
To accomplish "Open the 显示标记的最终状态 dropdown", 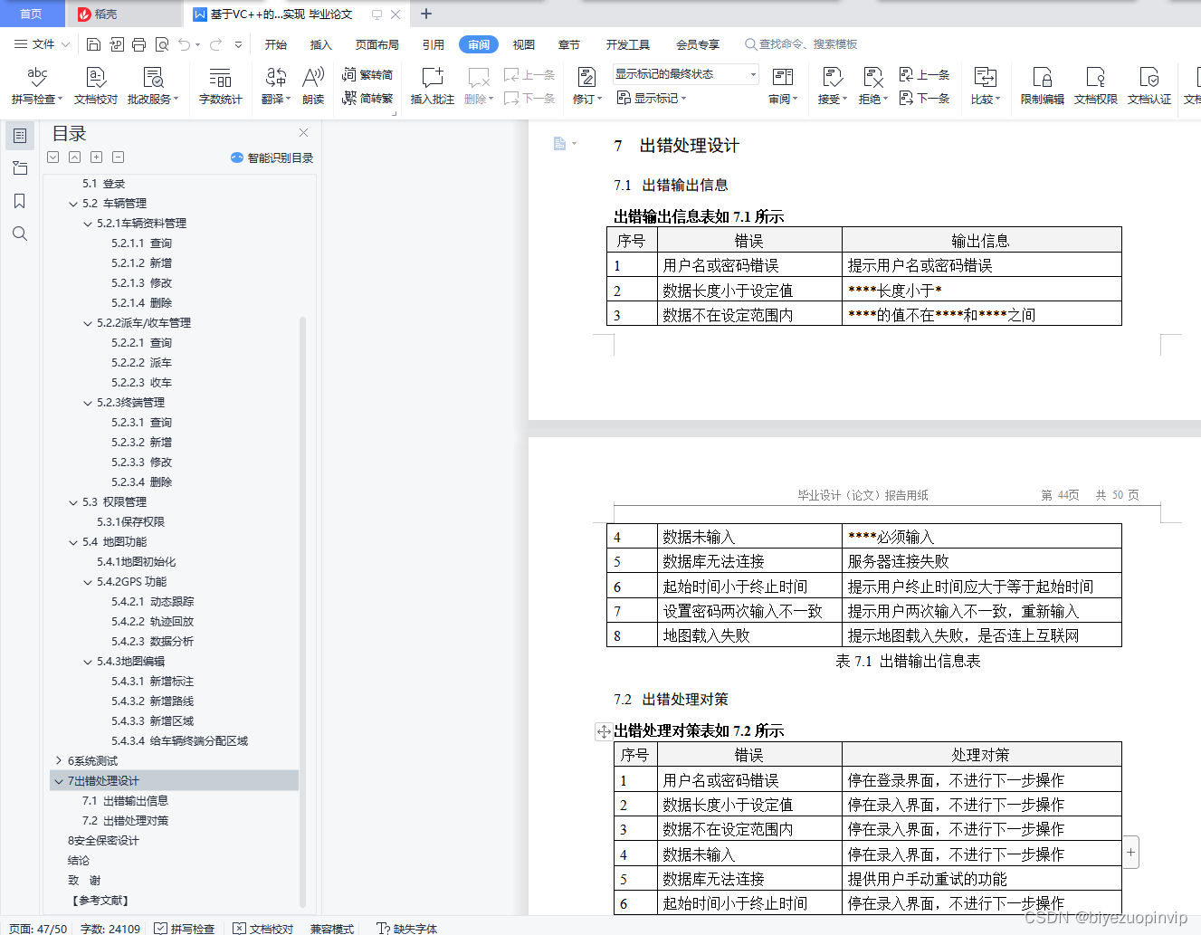I will coord(683,73).
